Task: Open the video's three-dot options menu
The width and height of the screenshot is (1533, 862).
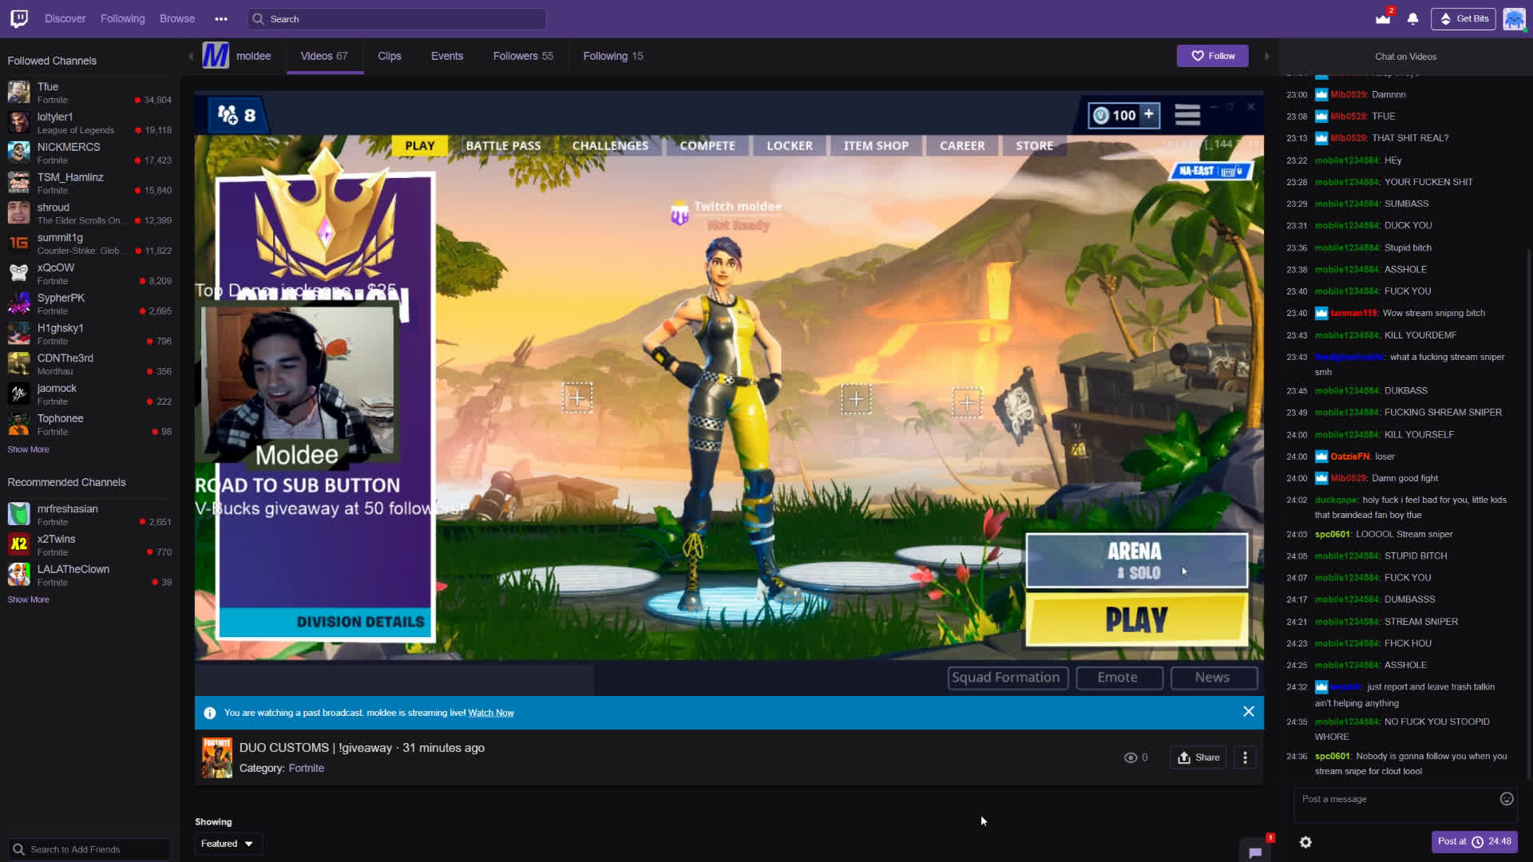Action: (1245, 757)
